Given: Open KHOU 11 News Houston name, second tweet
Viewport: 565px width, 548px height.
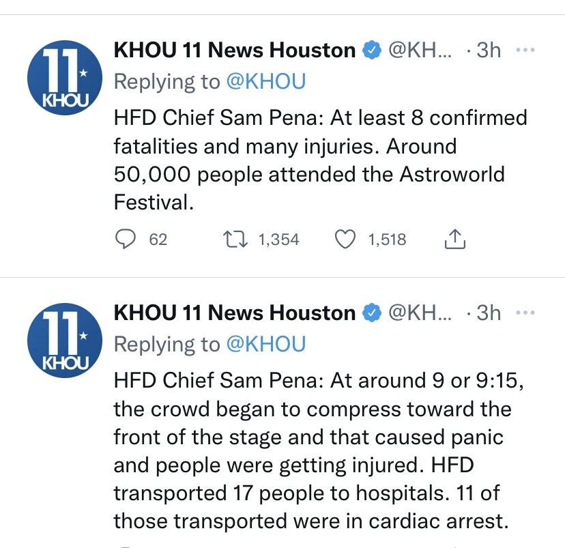Looking at the screenshot, I should click(235, 313).
